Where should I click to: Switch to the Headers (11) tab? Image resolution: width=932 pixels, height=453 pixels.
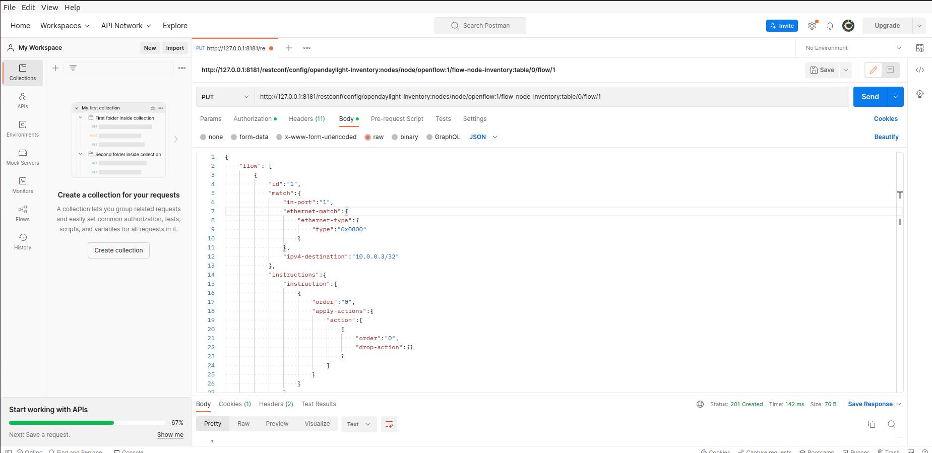click(306, 119)
